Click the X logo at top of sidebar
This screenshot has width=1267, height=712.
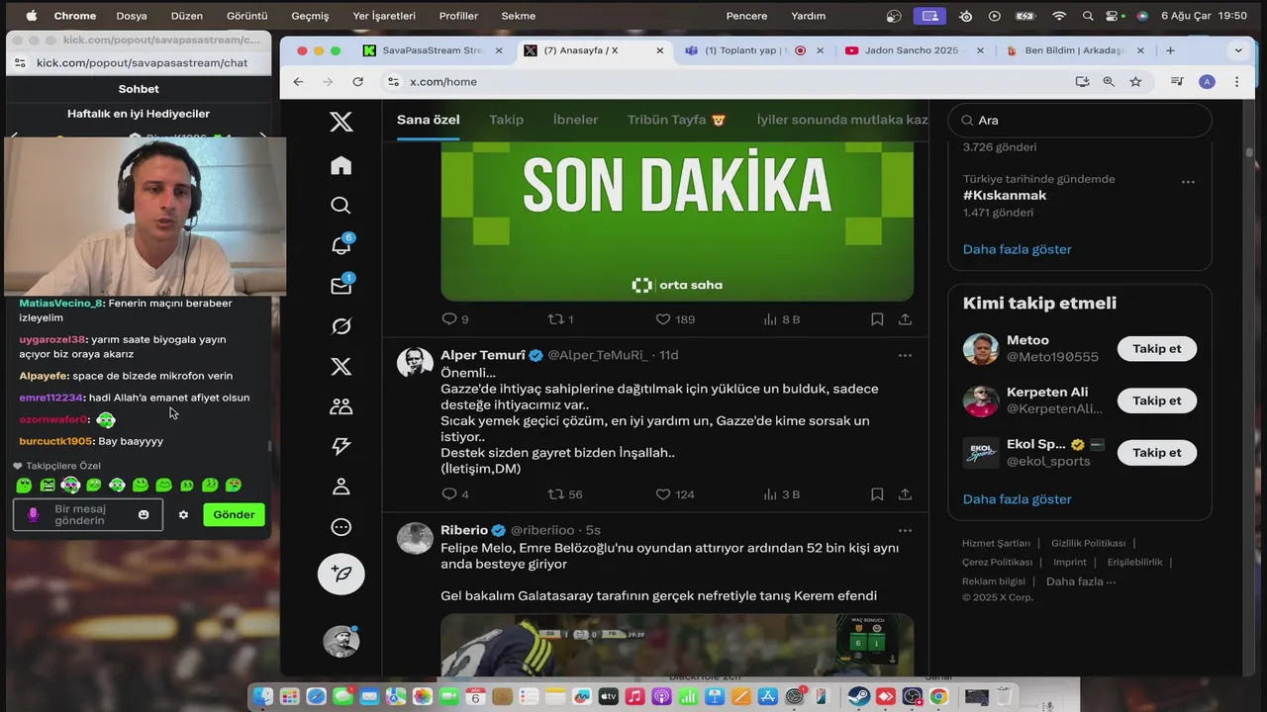pos(341,122)
